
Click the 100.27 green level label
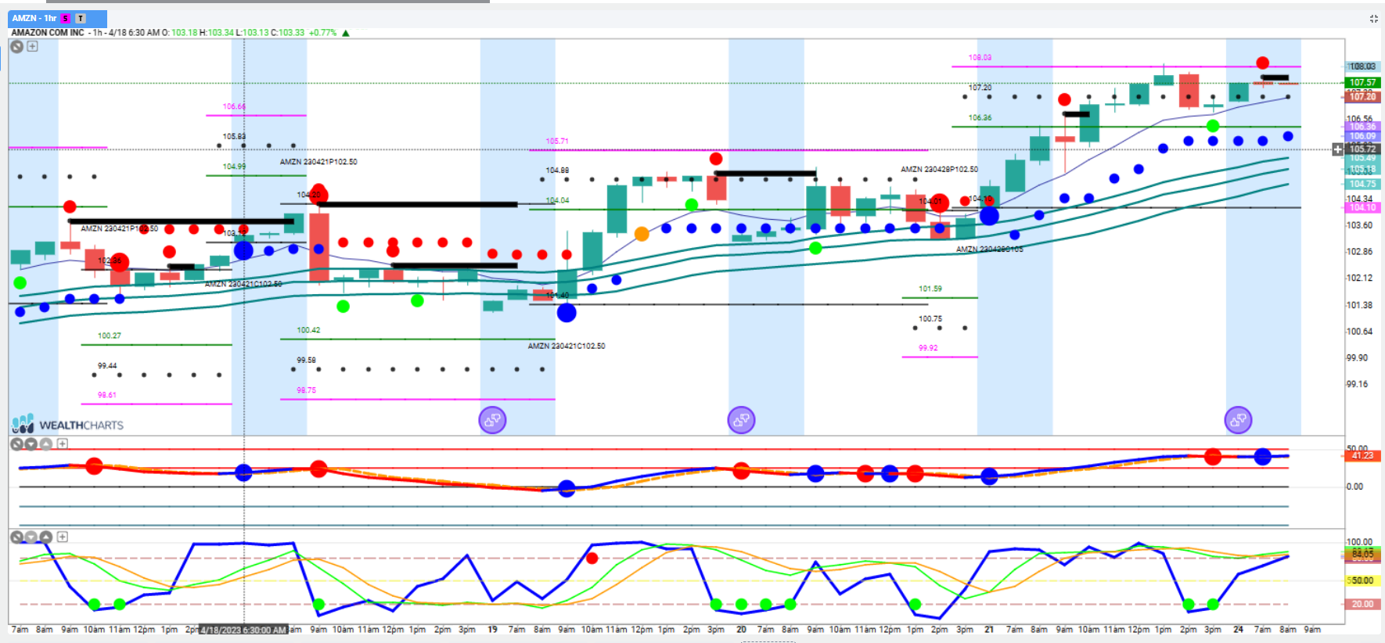tap(110, 336)
